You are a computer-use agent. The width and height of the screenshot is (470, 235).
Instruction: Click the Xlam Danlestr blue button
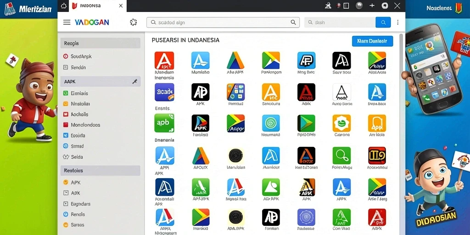tap(372, 41)
